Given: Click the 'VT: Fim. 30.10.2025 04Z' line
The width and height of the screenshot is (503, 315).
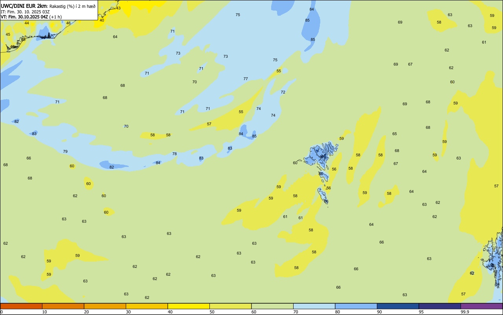Looking at the screenshot, I should coord(24,17).
